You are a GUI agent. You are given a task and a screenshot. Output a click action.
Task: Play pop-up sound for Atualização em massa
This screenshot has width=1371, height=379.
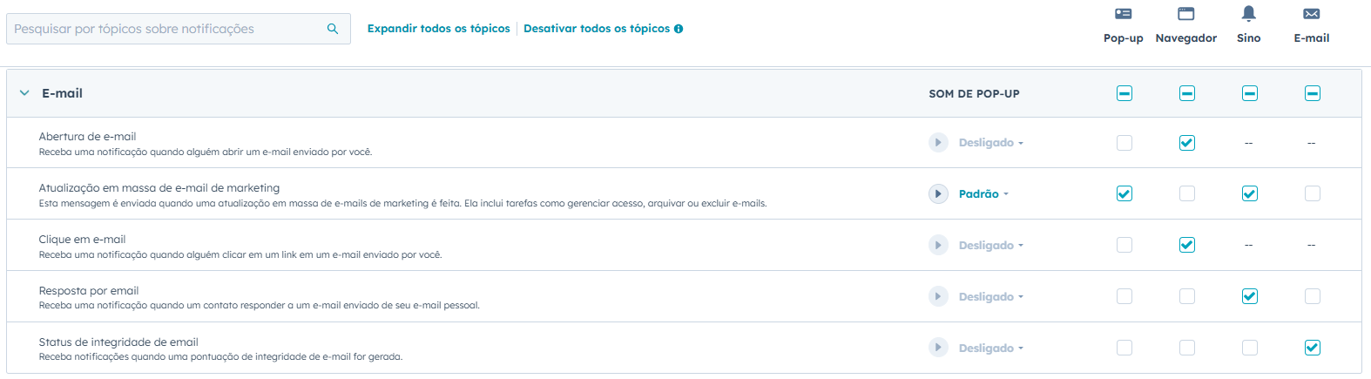coord(938,193)
